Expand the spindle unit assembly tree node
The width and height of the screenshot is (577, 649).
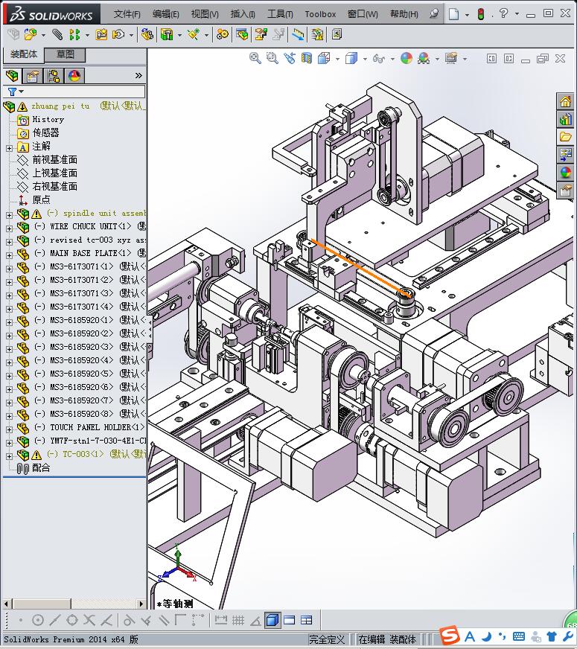[x=9, y=215]
